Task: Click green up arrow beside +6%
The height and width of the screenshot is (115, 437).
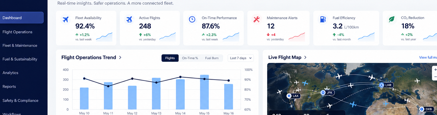Action: [x=141, y=35]
